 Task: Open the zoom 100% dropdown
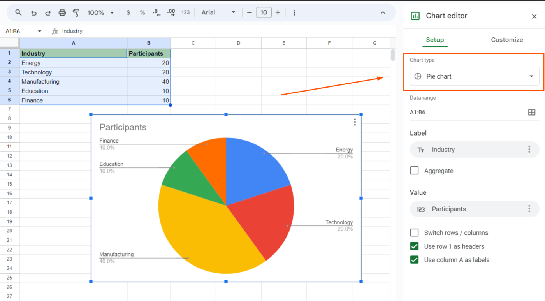(100, 12)
